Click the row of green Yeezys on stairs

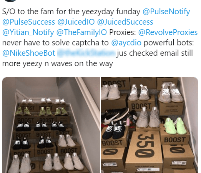coord(42,111)
